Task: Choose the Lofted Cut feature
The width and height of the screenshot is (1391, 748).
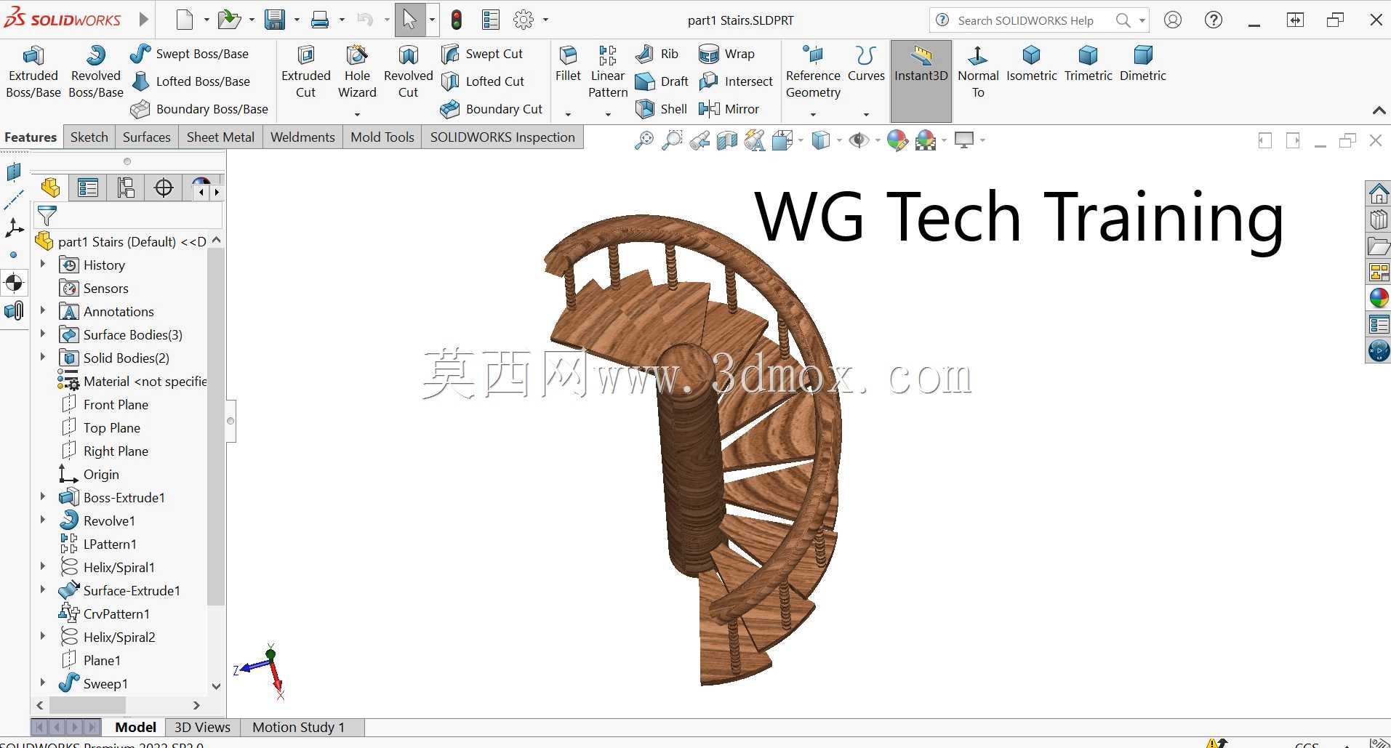Action: pyautogui.click(x=483, y=81)
